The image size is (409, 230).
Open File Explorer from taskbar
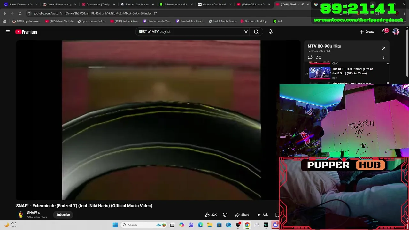[x=210, y=225]
